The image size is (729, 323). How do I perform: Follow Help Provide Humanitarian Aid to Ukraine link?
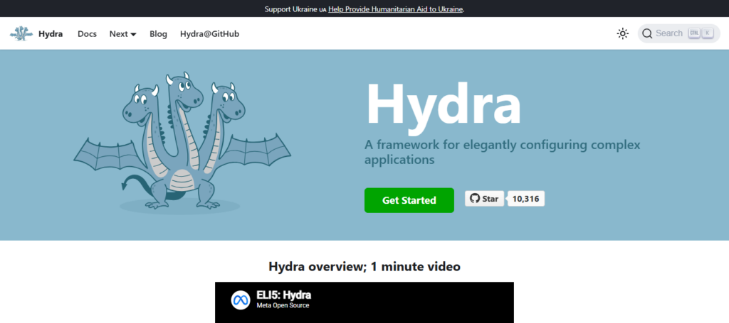tap(396, 9)
